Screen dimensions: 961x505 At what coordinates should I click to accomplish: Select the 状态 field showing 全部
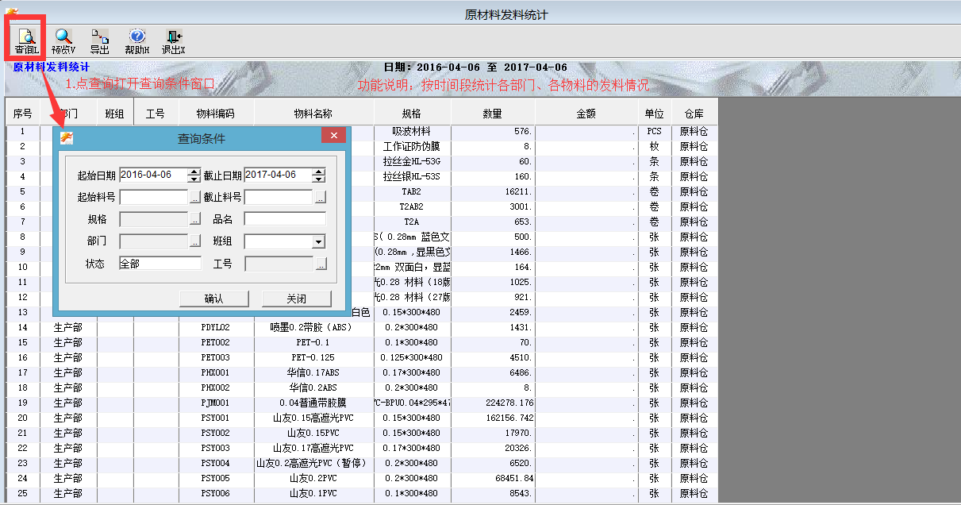(160, 264)
